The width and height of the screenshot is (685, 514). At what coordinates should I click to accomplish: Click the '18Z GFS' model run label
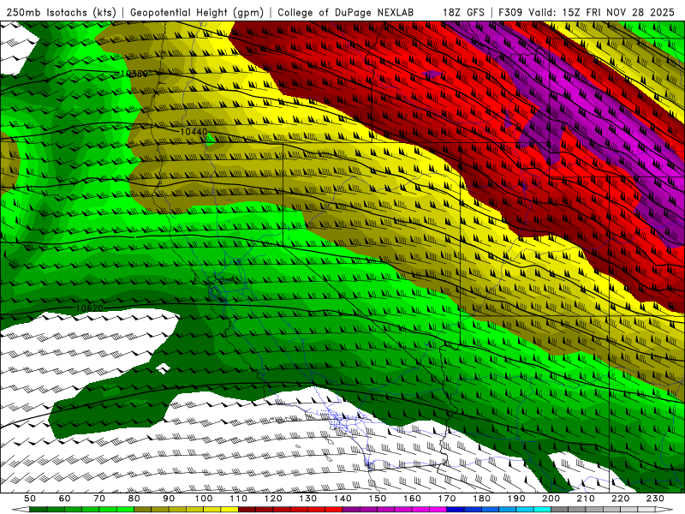pyautogui.click(x=463, y=12)
